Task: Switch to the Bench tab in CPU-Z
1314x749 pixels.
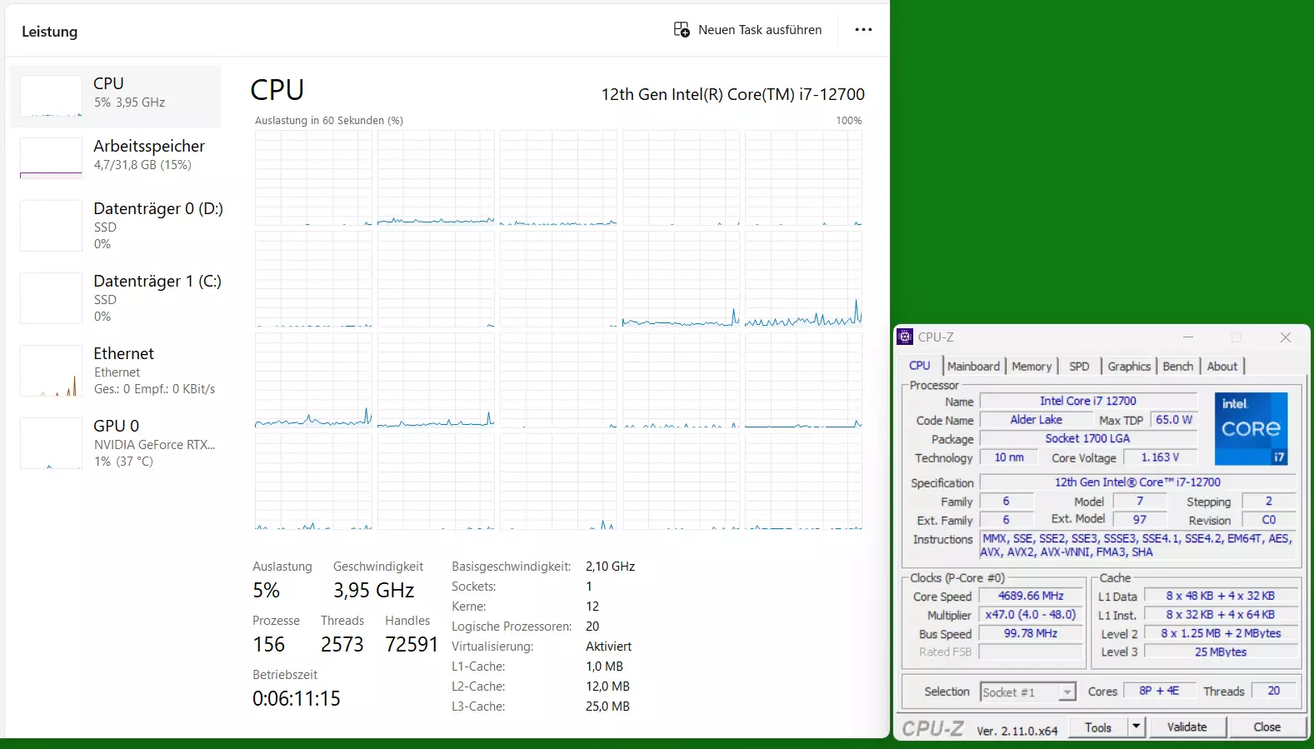Action: pos(1177,366)
